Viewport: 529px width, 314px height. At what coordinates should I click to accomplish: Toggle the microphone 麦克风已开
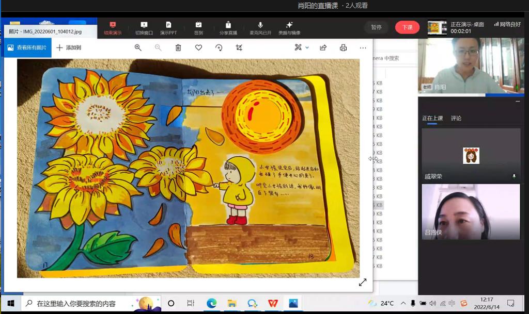[x=260, y=28]
